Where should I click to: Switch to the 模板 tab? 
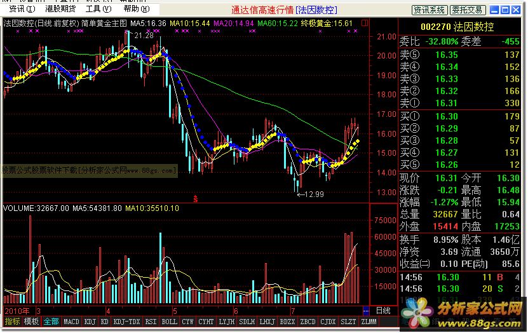(x=31, y=322)
